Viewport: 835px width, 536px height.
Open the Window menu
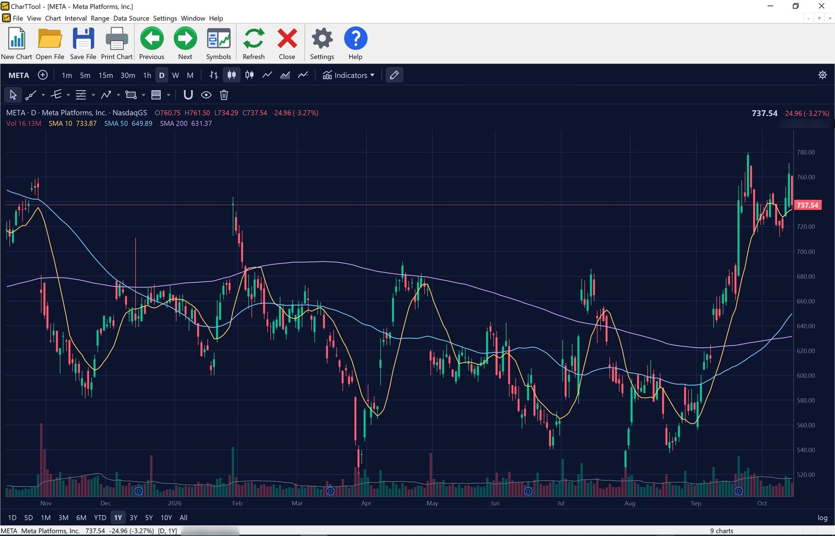(193, 18)
